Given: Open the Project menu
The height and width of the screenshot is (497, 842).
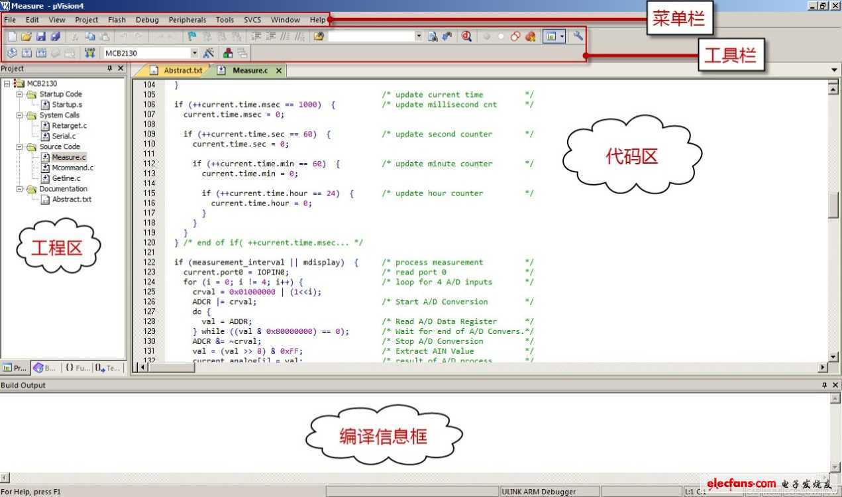Looking at the screenshot, I should click(86, 20).
